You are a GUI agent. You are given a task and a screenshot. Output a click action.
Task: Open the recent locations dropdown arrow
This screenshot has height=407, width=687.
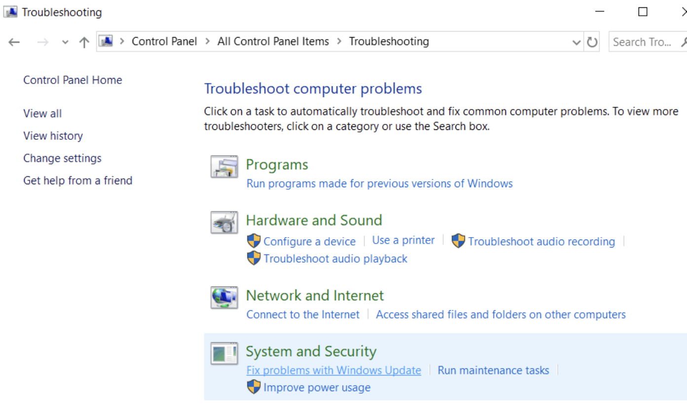point(65,42)
